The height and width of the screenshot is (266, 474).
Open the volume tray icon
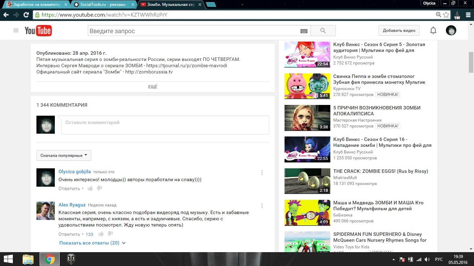(427, 259)
